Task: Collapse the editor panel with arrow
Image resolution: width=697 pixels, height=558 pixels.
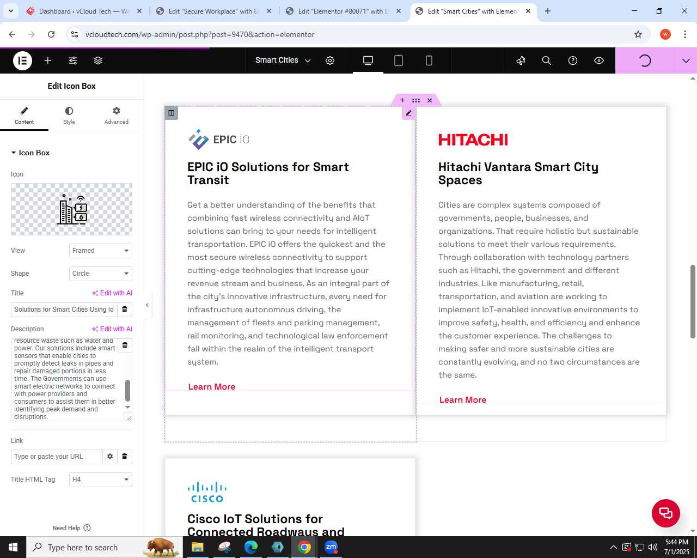Action: point(147,305)
